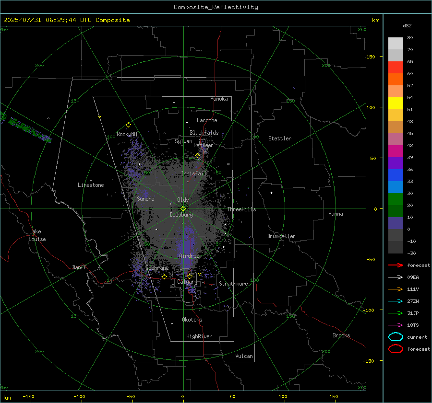Select the orange 111V arrow legend icon

[396, 289]
